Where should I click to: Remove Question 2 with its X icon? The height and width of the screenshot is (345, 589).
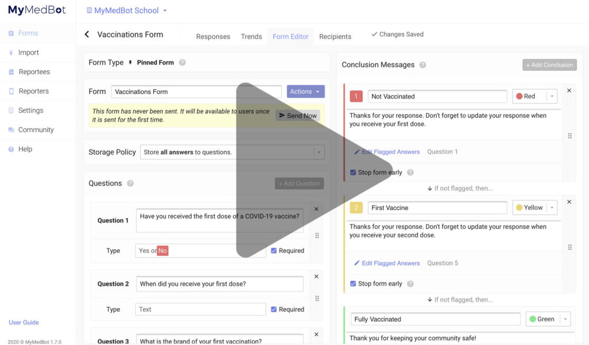click(x=316, y=277)
